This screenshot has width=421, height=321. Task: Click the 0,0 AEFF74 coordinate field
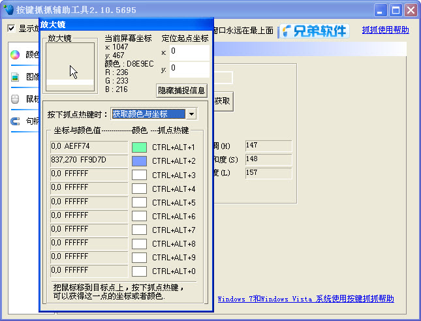click(x=89, y=147)
